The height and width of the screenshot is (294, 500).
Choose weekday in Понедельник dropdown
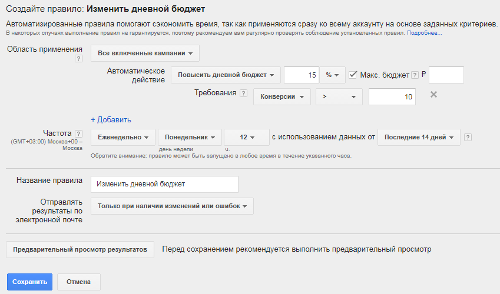click(190, 137)
